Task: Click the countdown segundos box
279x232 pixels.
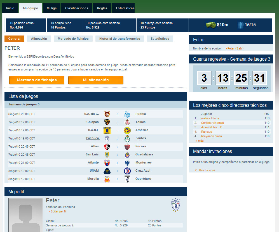Action: click(259, 78)
